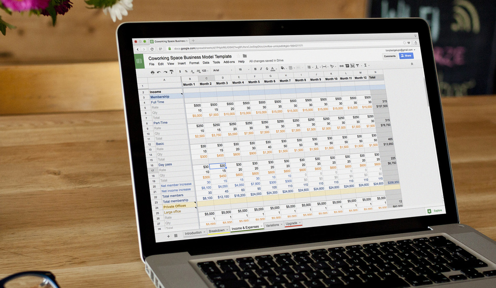Open the borders tool
496x288 pixels.
tap(290, 68)
